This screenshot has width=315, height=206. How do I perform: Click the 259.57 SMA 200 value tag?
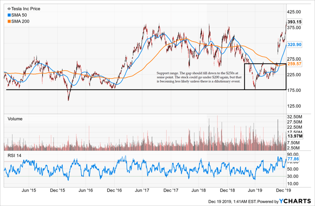[294, 64]
